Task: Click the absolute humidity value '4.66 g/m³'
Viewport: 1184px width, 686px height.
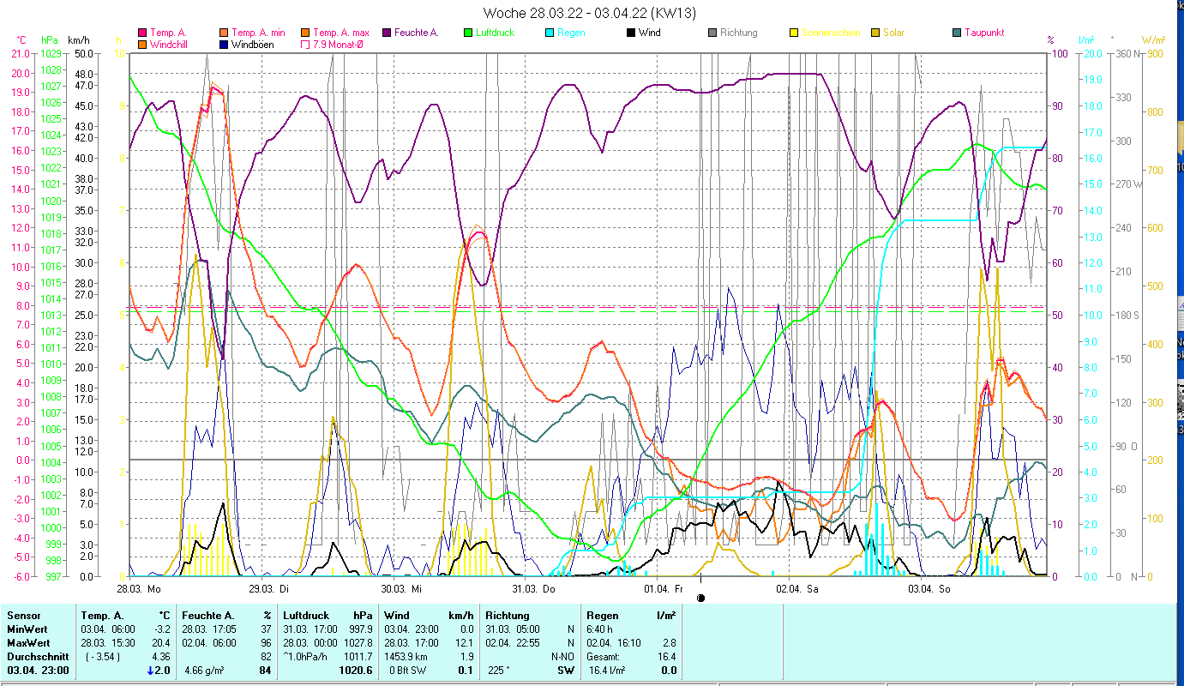Action: [205, 671]
